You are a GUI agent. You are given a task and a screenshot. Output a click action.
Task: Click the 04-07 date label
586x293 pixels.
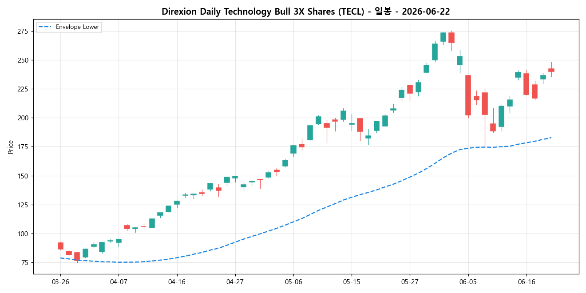coord(119,282)
